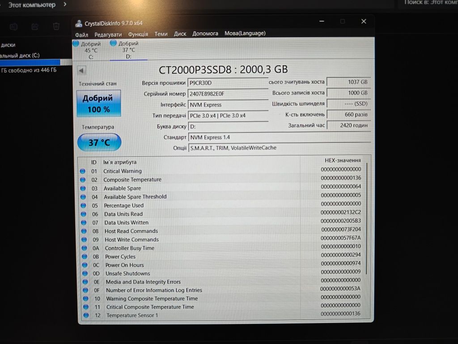Click the standard field NVM Express 1.4
This screenshot has width=458, height=344.
(280, 137)
